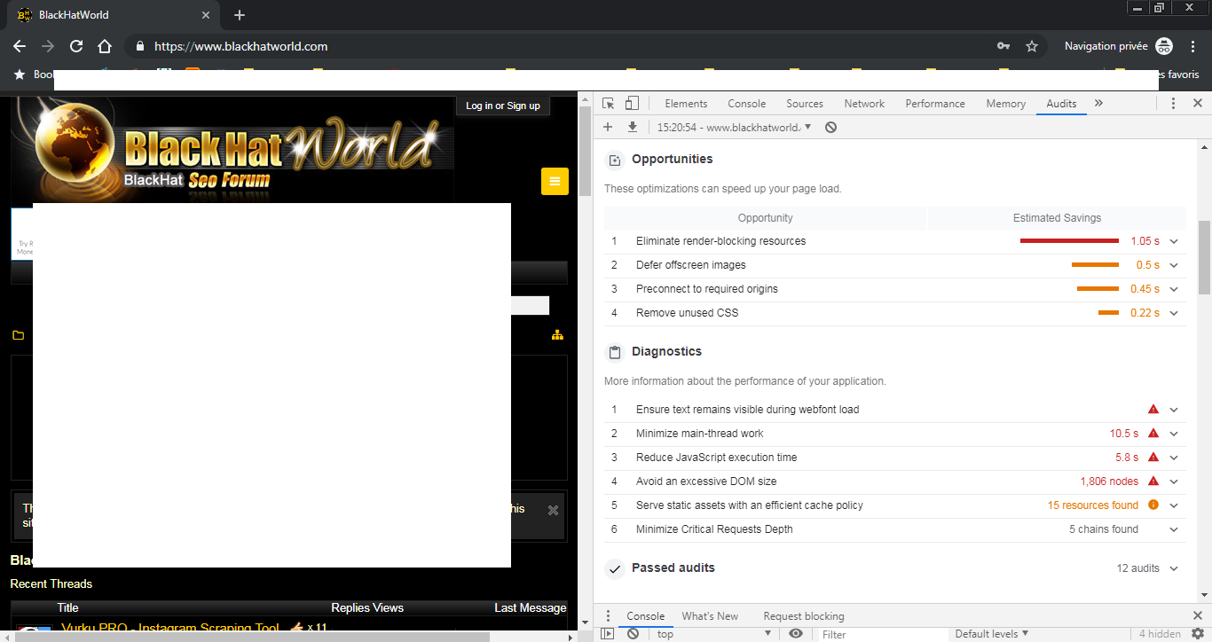Open the What's New drawer tab

coord(710,616)
